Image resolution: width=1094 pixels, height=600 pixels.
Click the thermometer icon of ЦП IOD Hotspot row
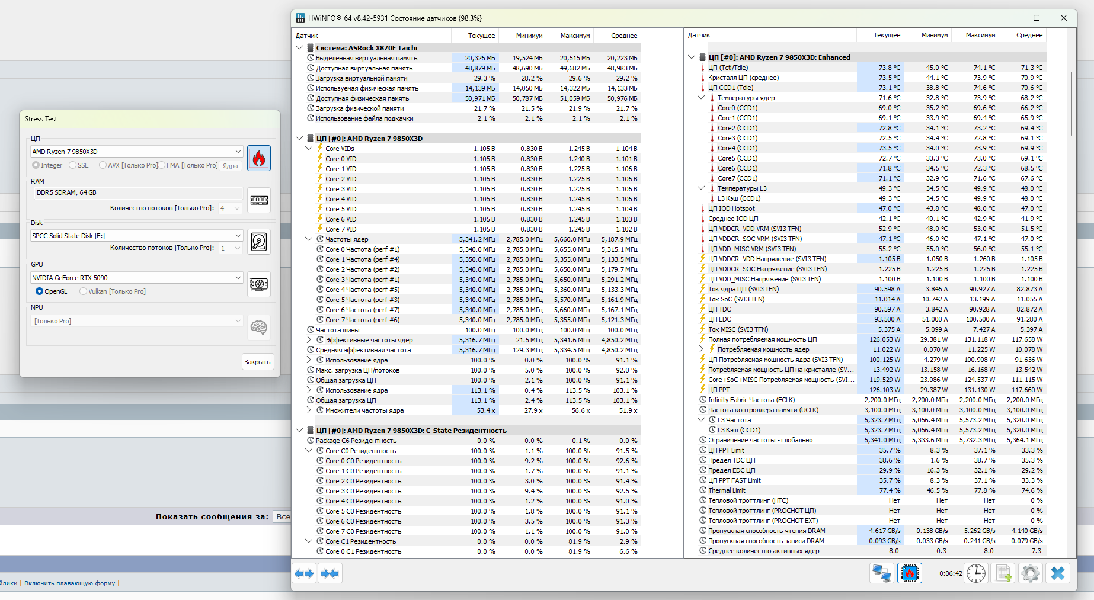click(703, 208)
